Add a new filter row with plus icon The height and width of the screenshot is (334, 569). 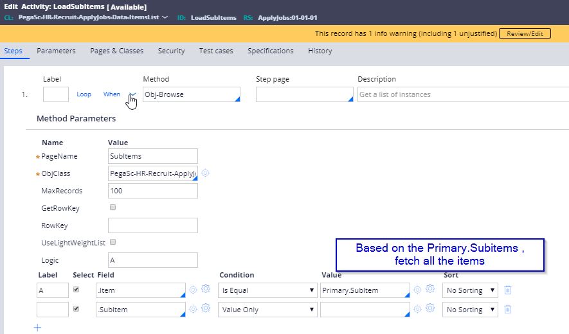click(37, 328)
